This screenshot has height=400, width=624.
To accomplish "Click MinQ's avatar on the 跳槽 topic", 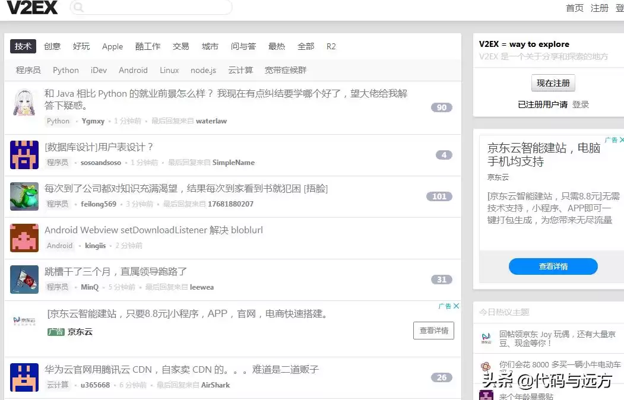I will [x=24, y=279].
